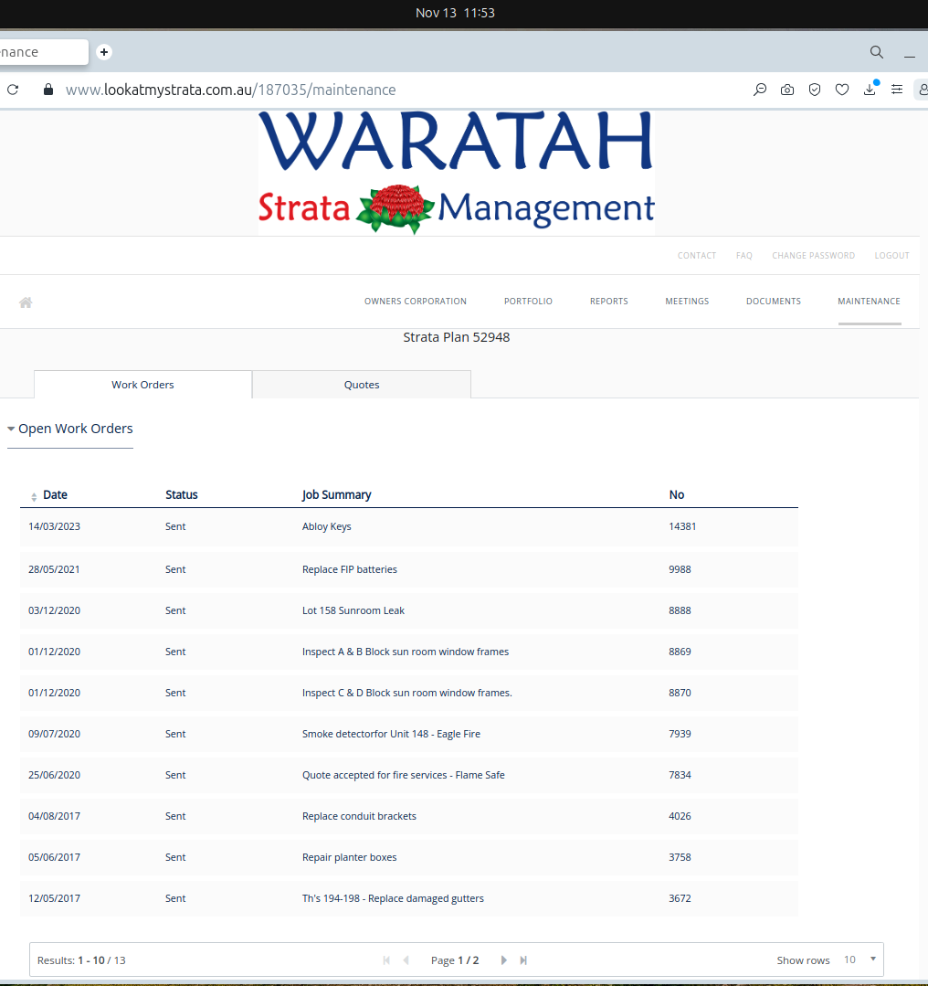
Task: Open the zoom find-in-page icon
Action: (760, 90)
